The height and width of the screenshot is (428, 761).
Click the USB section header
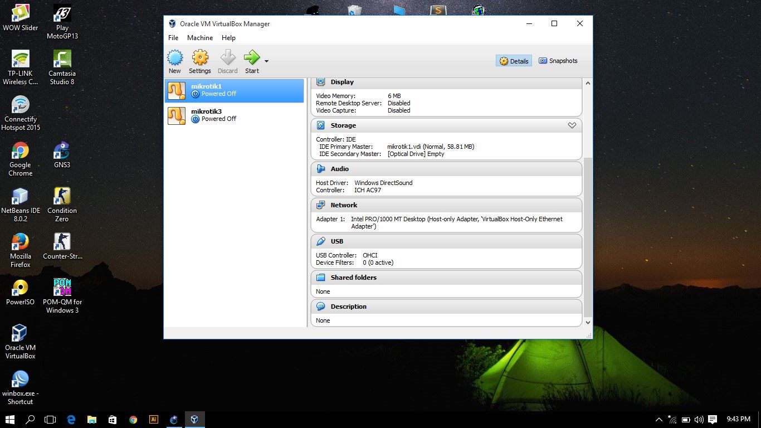(x=446, y=241)
